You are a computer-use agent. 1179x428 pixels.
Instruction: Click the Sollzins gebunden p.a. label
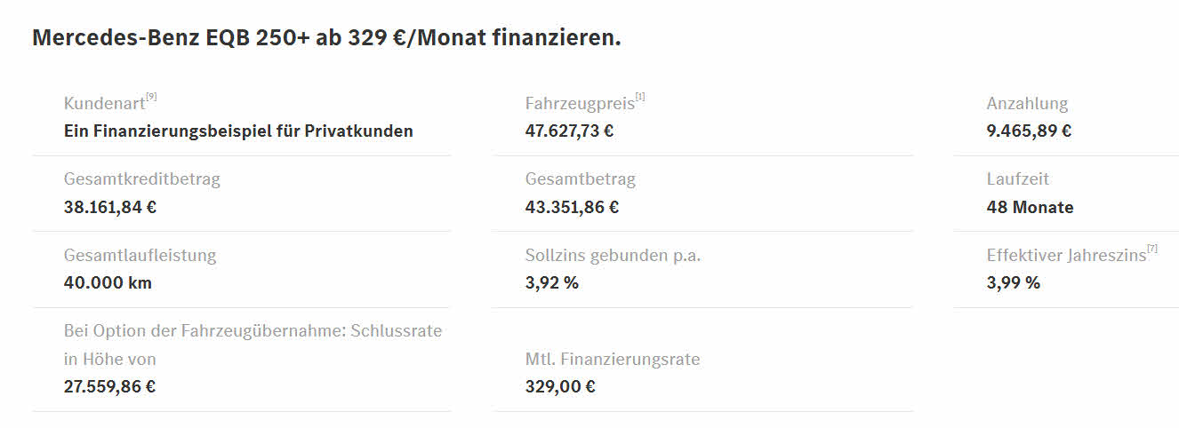tap(613, 256)
